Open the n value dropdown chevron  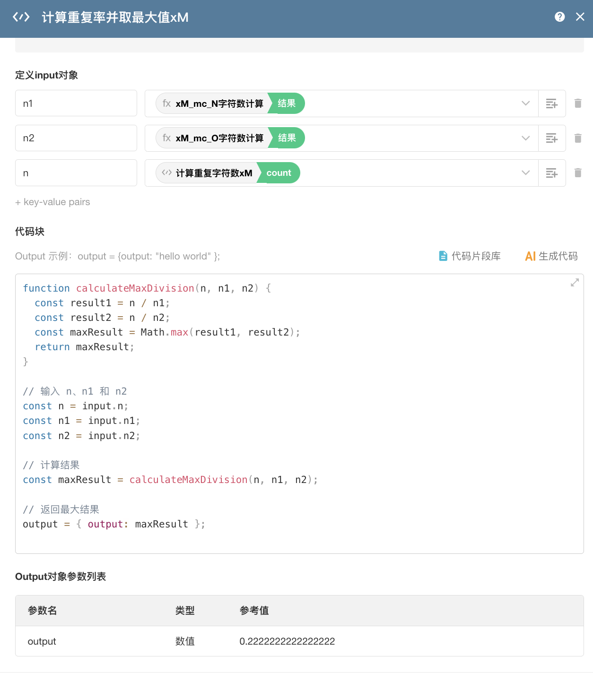(525, 173)
